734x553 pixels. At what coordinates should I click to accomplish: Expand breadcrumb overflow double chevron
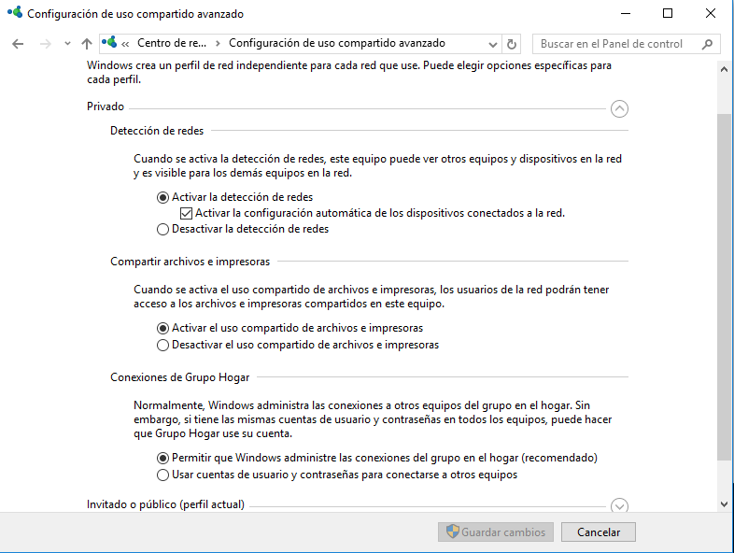pos(125,44)
